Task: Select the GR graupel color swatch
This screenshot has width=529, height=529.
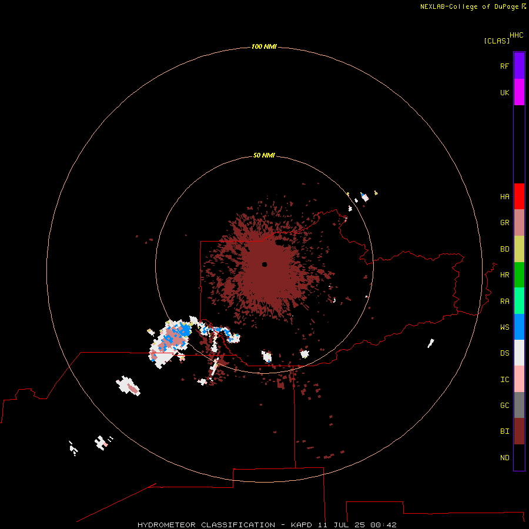Action: coord(519,223)
